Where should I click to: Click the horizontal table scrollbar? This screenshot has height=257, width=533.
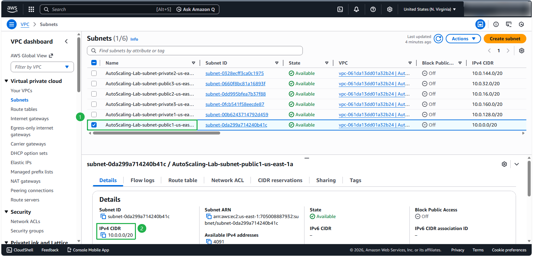coord(157,133)
